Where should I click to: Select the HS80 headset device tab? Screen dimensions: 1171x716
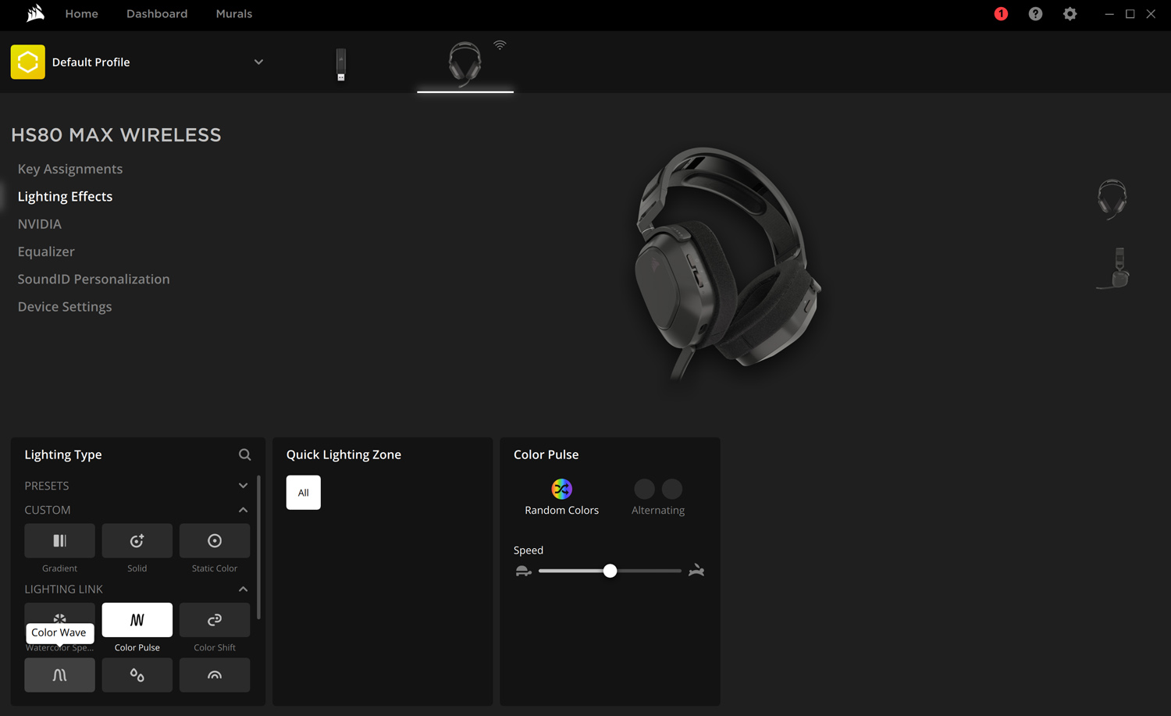(x=464, y=64)
